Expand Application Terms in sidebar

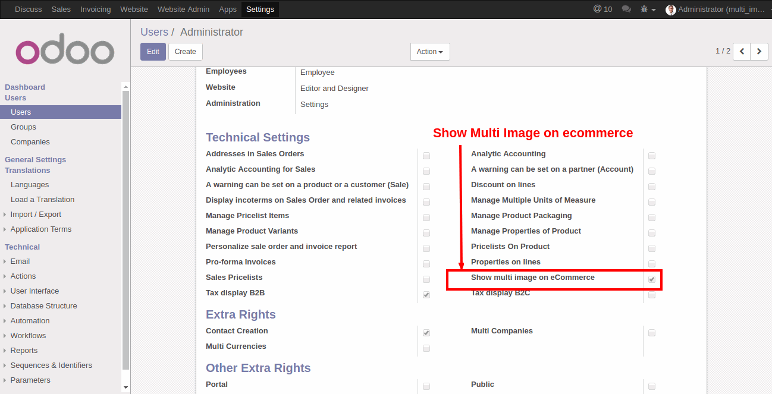[x=41, y=229]
